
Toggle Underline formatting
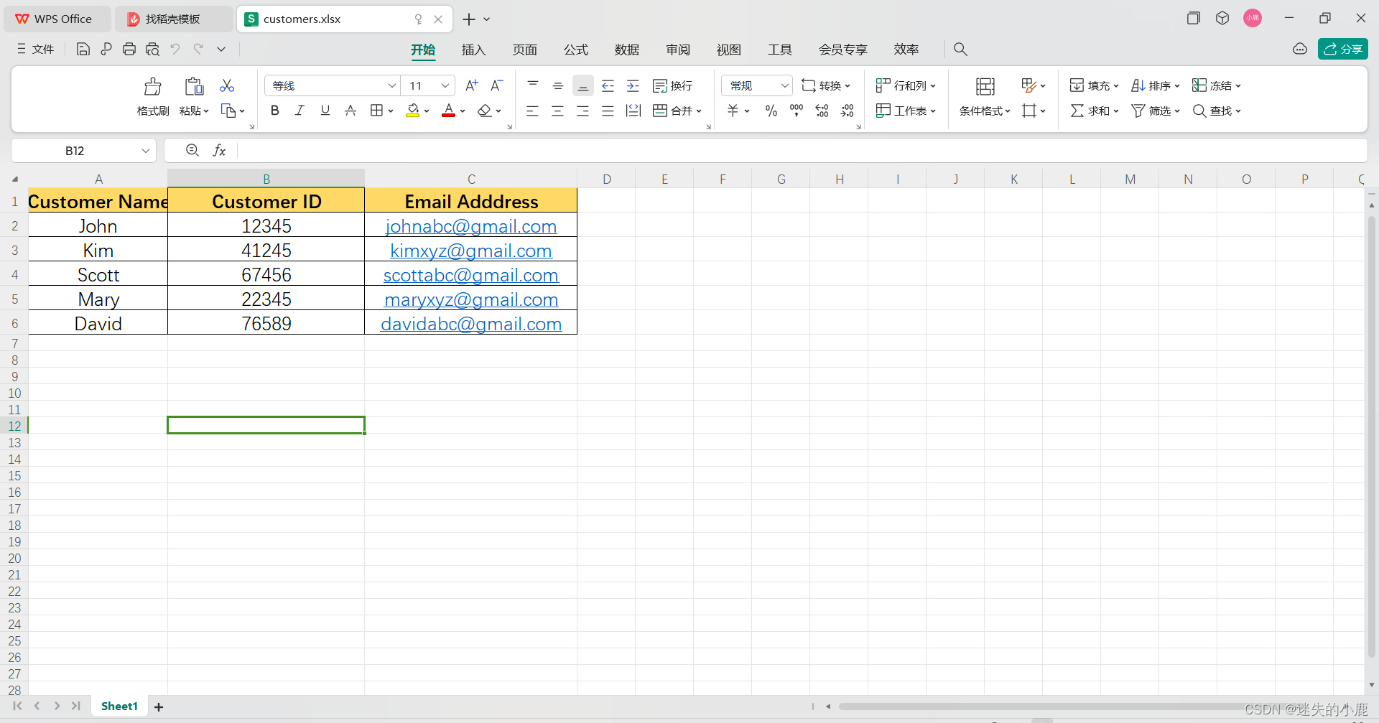[x=325, y=111]
